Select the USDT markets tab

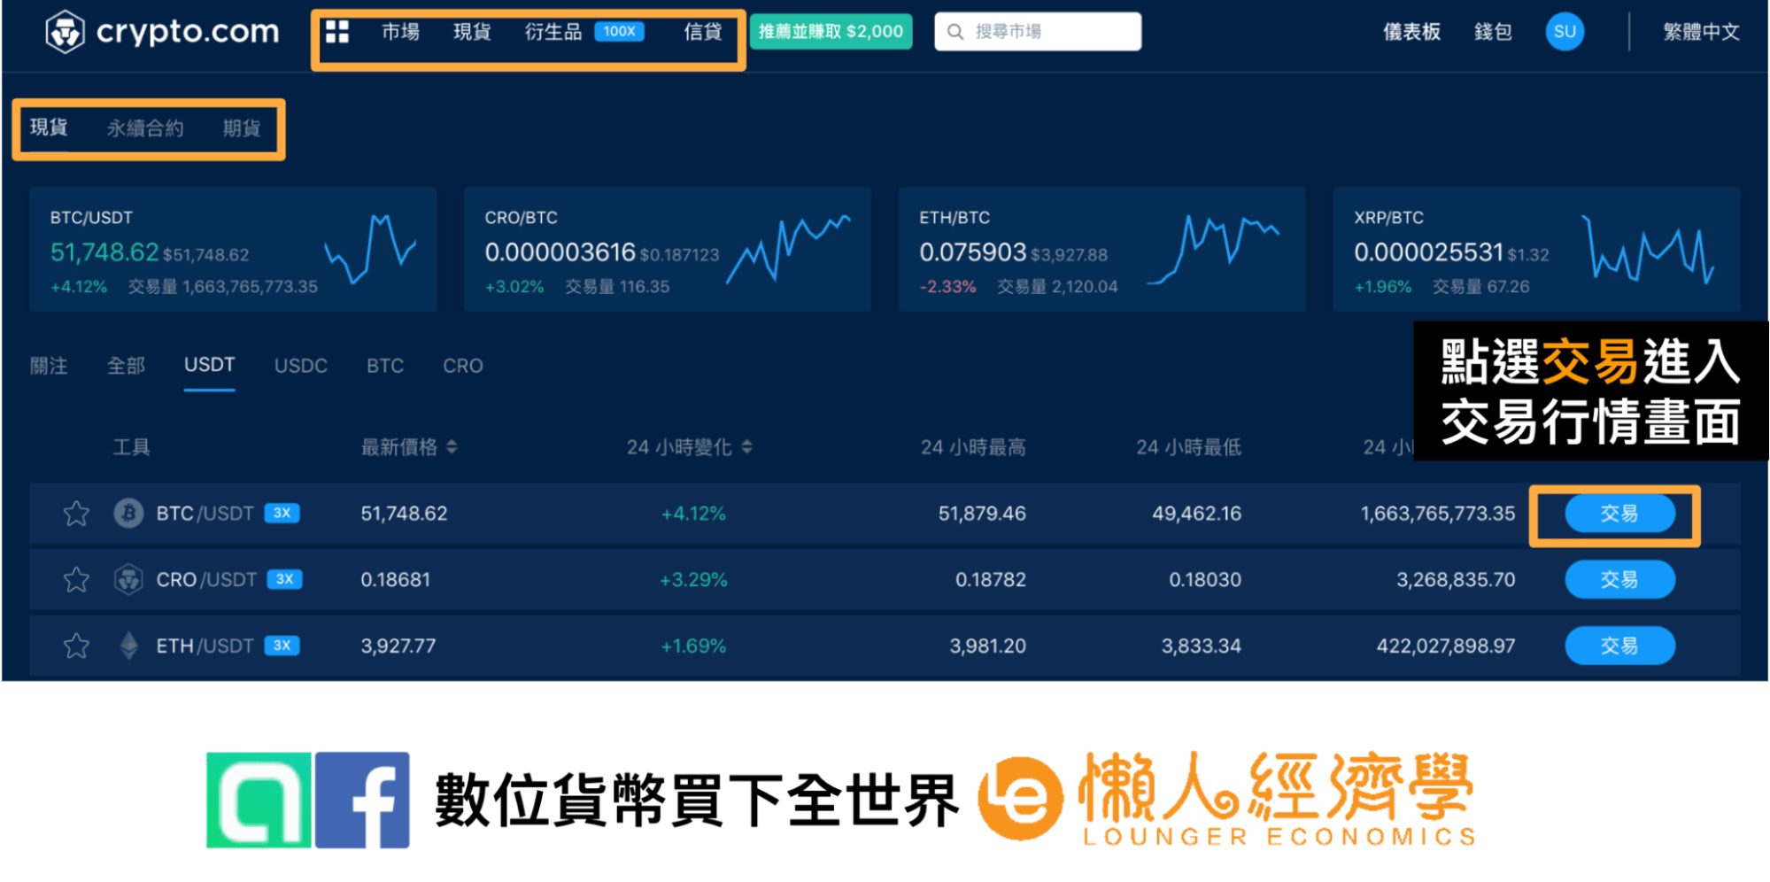pos(210,365)
